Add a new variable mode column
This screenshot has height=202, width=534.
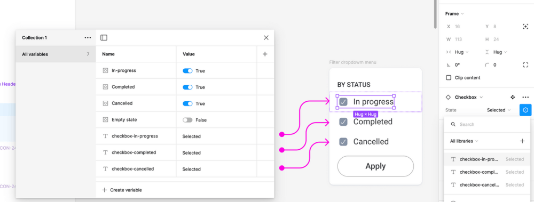pos(265,54)
